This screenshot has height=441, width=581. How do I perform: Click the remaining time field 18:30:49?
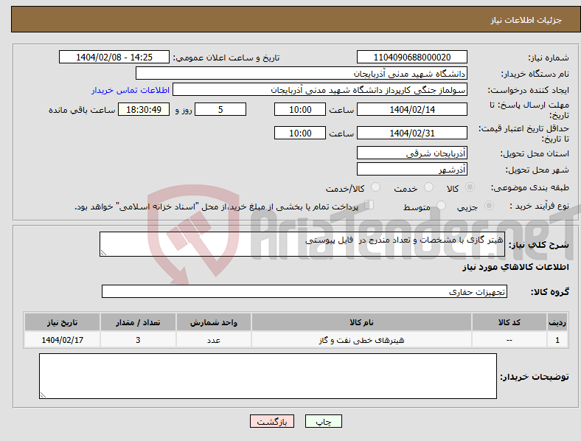(x=144, y=109)
